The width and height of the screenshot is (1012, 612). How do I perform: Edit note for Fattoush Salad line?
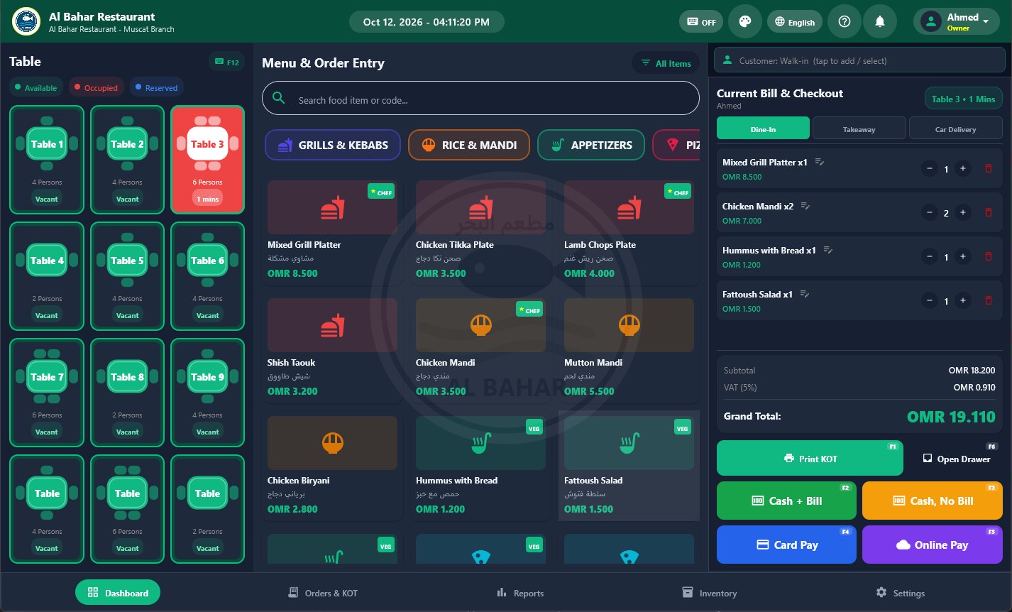click(805, 295)
